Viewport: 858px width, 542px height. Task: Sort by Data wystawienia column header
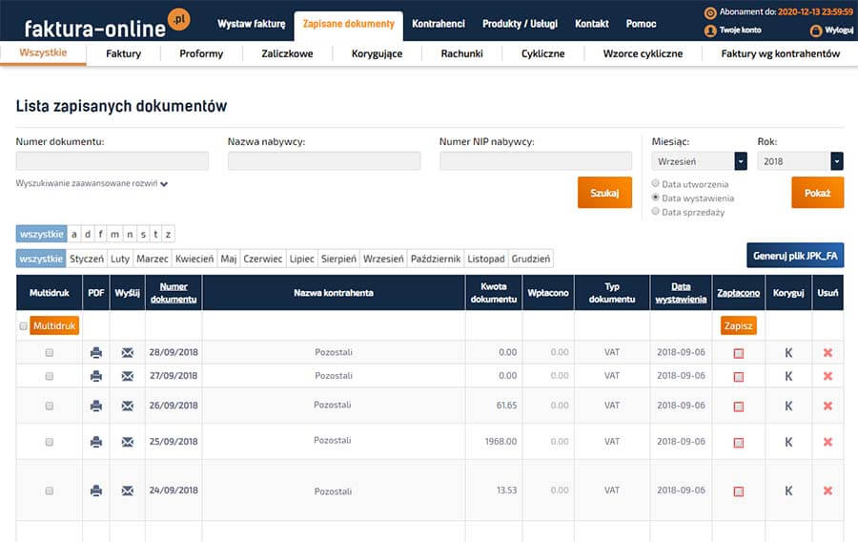click(681, 293)
